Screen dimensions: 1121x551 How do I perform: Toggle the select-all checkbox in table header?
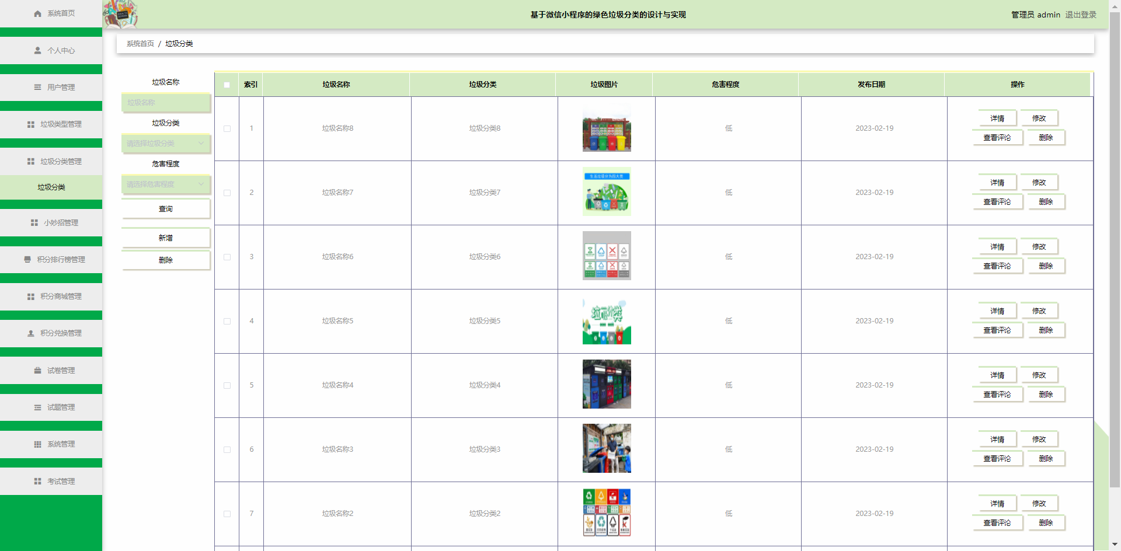(x=227, y=85)
